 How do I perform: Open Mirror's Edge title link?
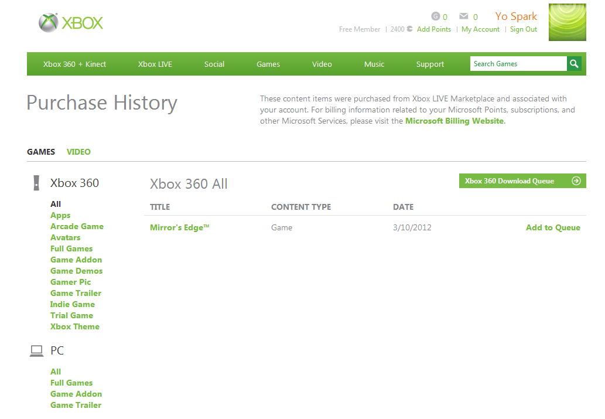(x=179, y=227)
